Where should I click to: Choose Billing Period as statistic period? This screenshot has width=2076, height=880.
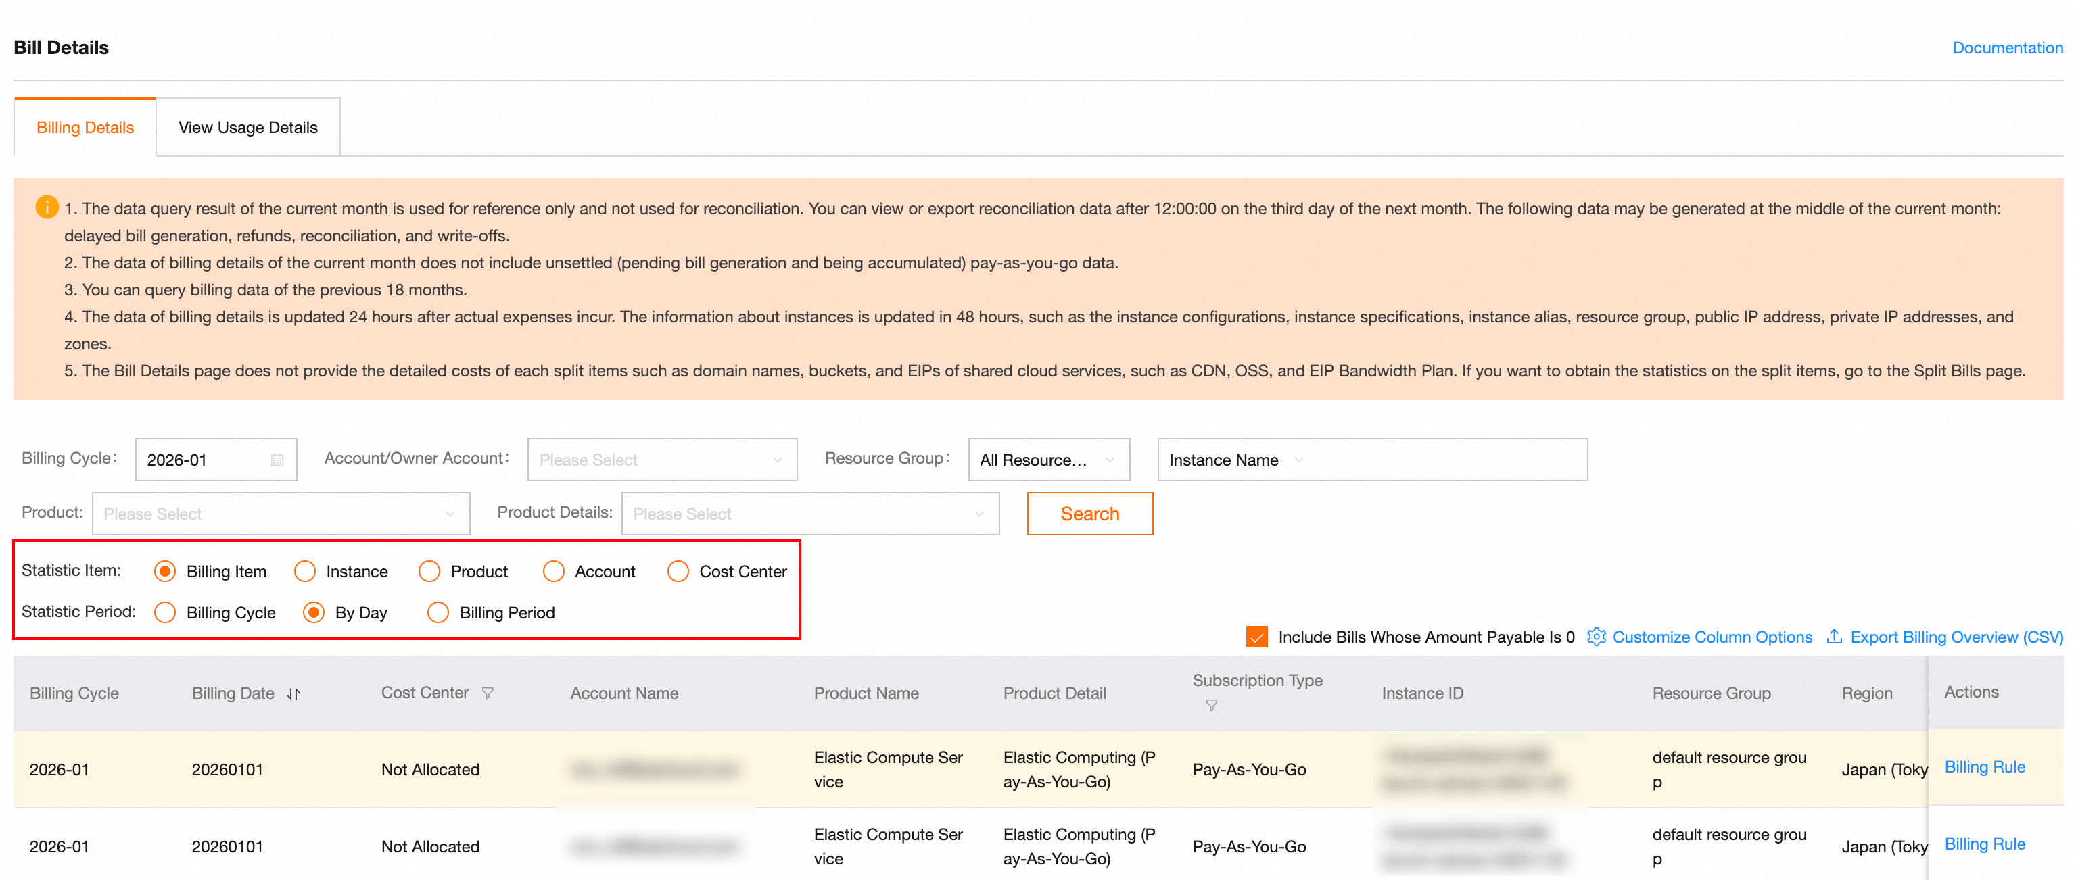pos(438,612)
